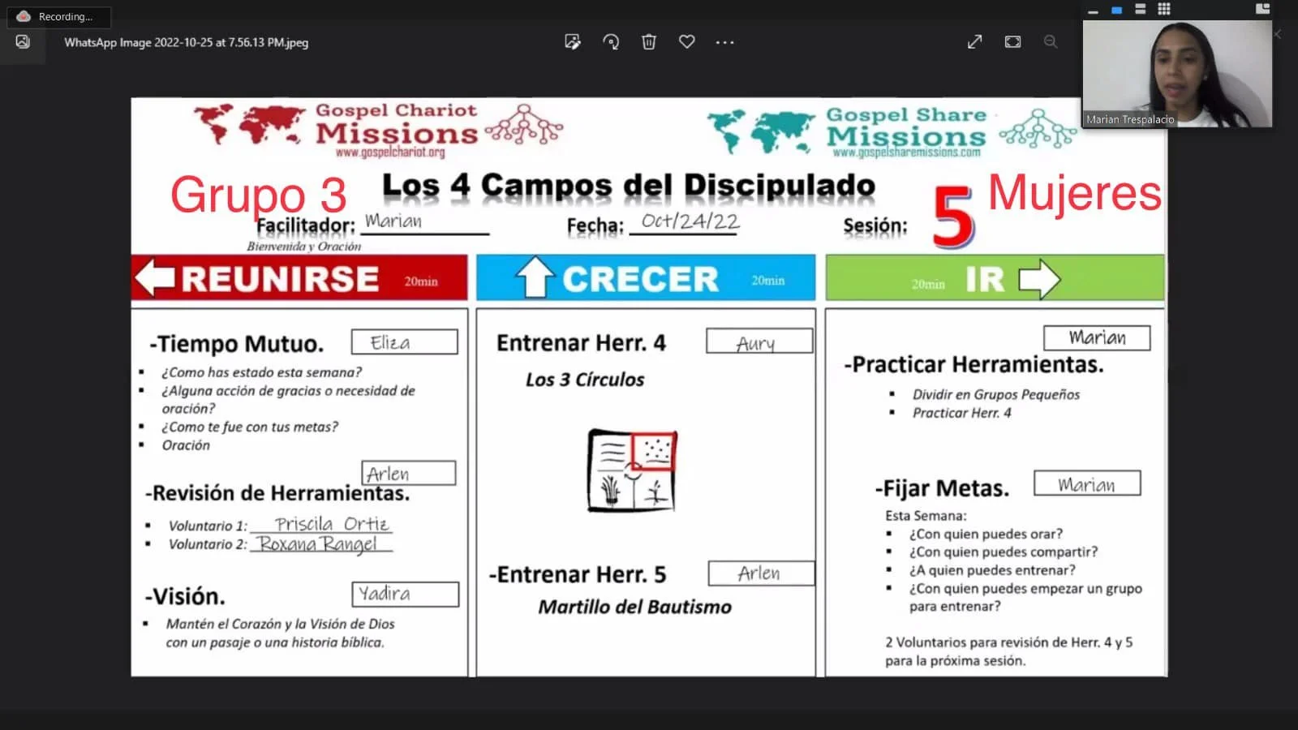Switch to stacked two-tile video view
The height and width of the screenshot is (730, 1298).
coord(1140,9)
